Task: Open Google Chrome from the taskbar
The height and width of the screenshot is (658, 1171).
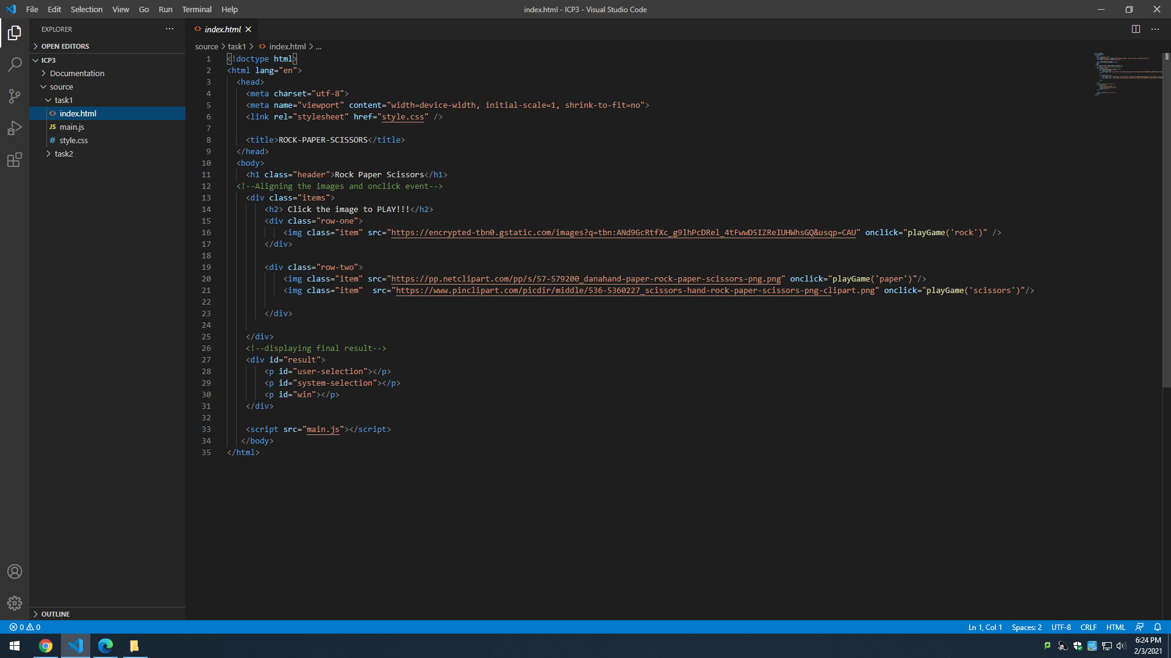Action: click(x=46, y=646)
